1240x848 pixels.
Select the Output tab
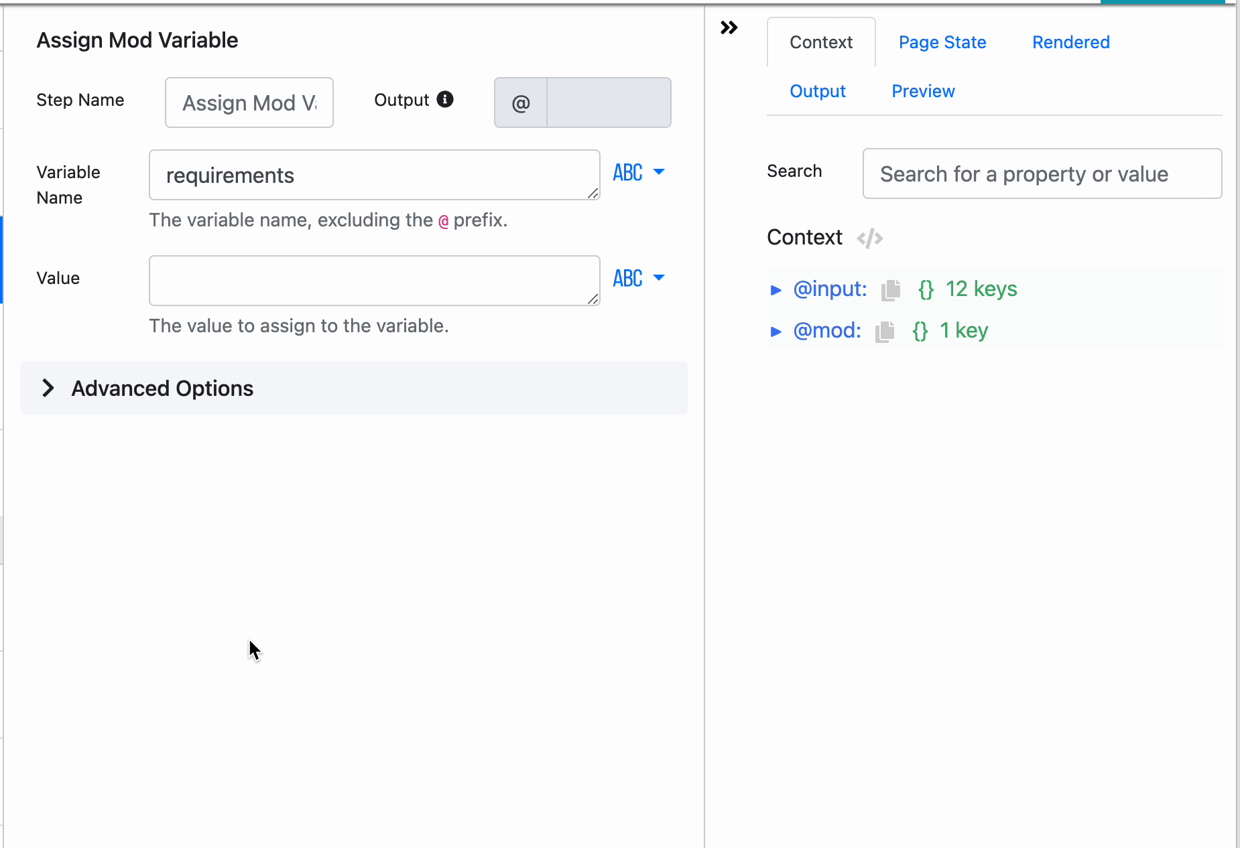[817, 91]
